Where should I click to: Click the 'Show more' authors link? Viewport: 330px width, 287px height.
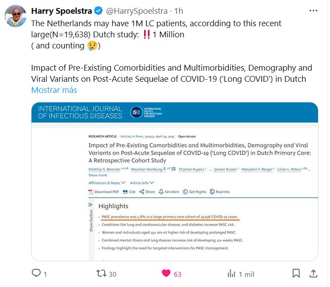click(98, 175)
